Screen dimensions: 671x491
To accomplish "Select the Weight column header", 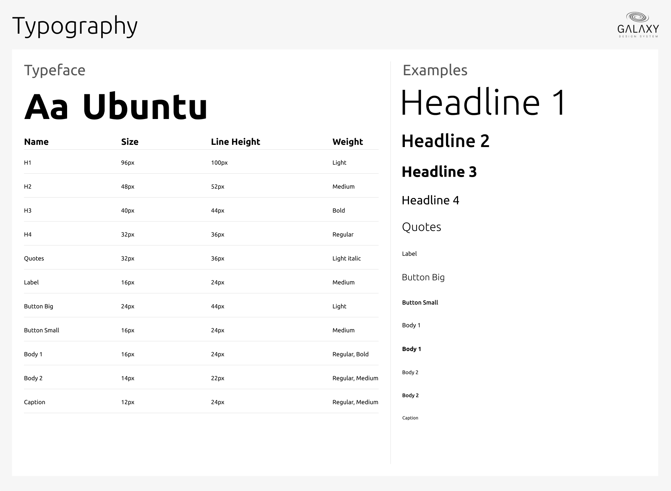I will tap(347, 142).
